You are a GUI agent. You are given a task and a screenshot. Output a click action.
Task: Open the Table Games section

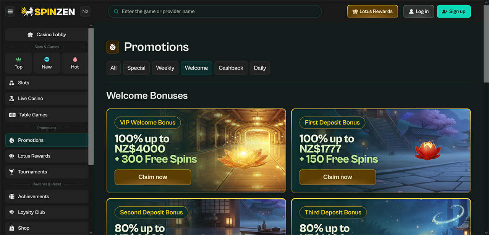47,115
